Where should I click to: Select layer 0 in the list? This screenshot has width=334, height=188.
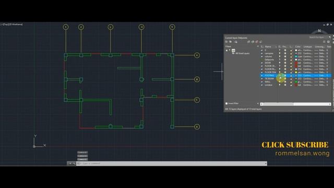[x=266, y=50]
